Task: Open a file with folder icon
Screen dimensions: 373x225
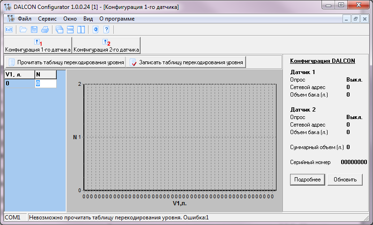Action: coord(23,30)
